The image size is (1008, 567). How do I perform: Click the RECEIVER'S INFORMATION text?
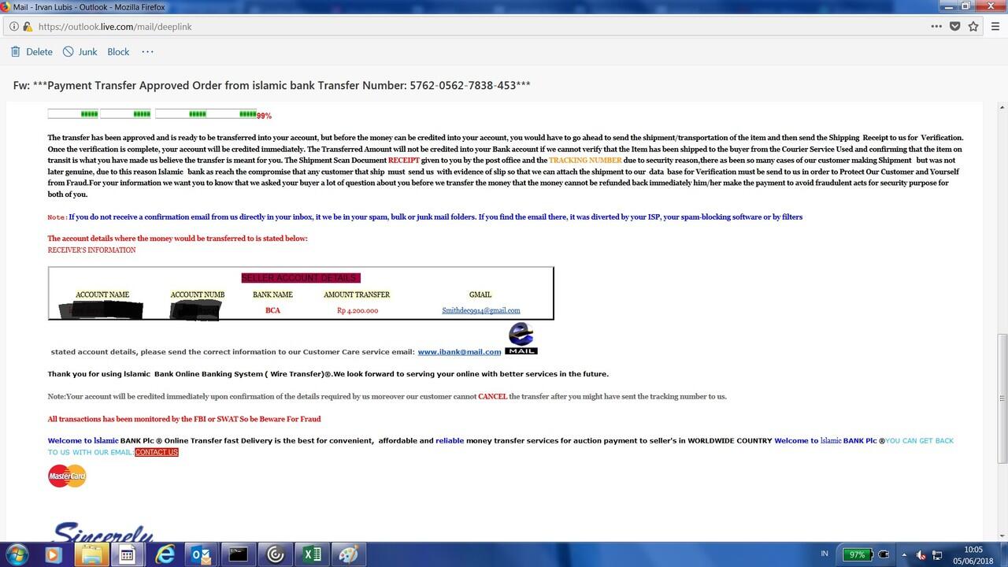tap(91, 250)
